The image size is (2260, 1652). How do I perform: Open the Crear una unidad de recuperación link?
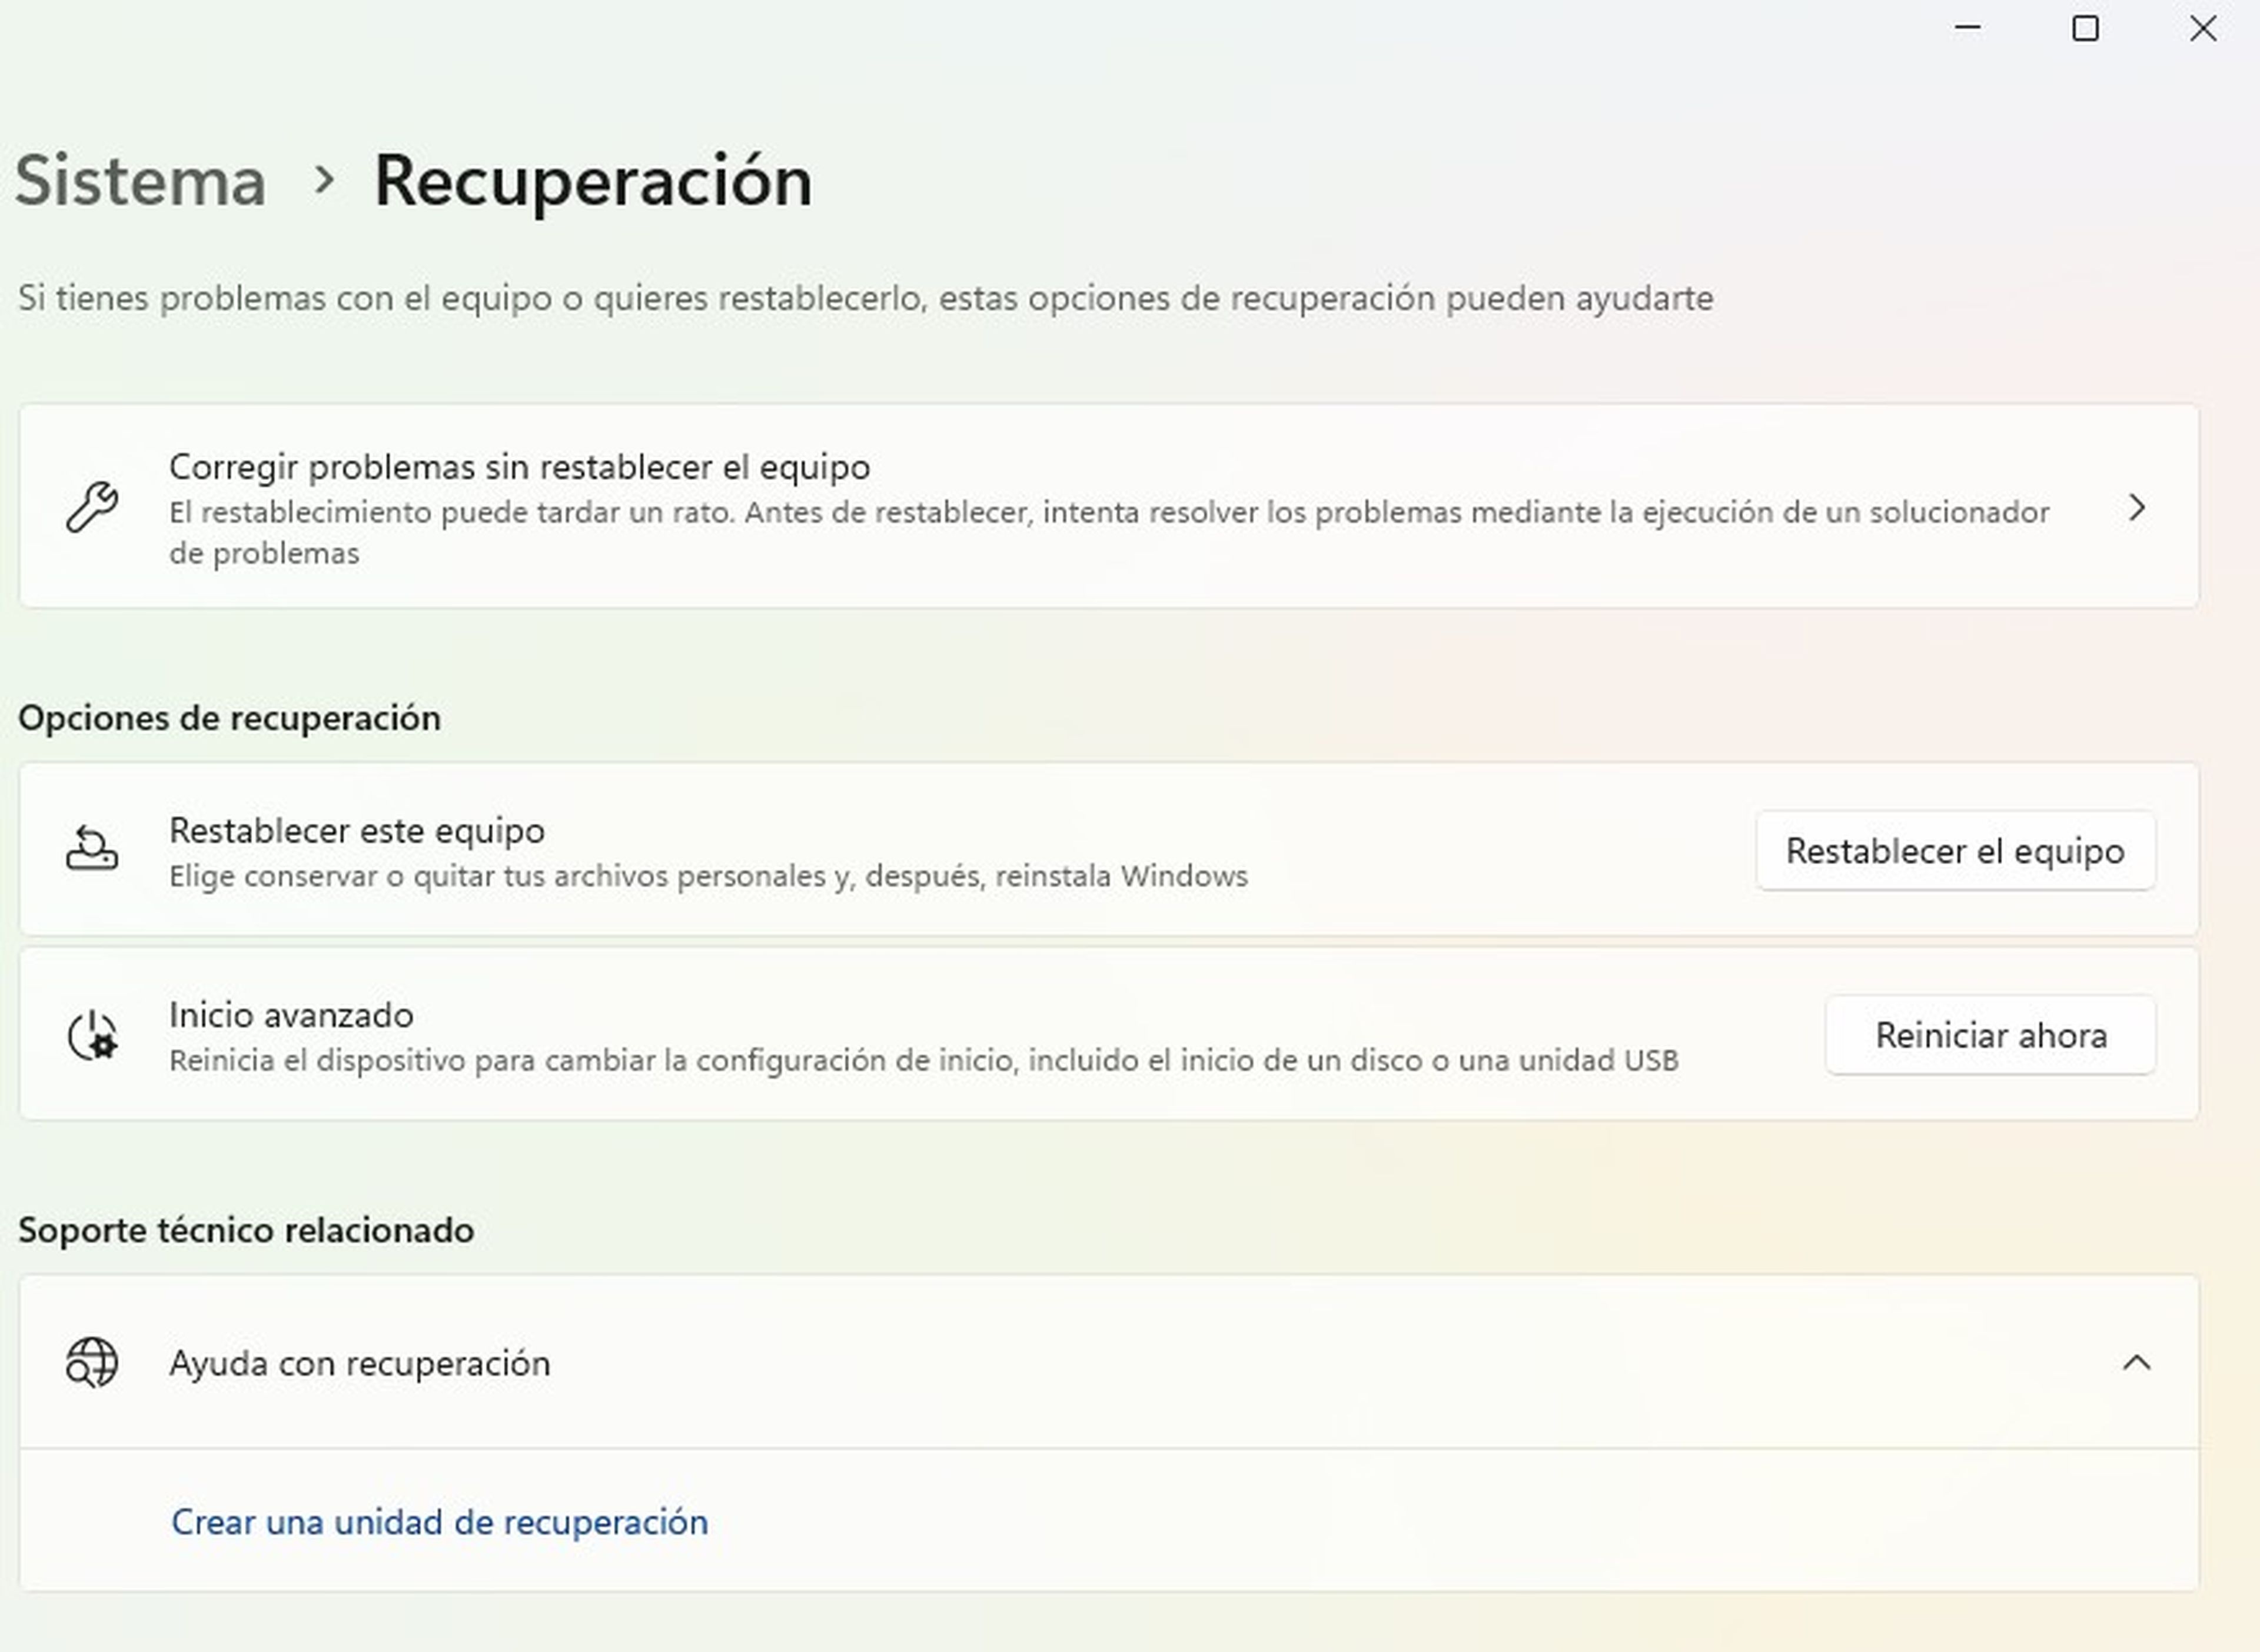click(x=439, y=1522)
